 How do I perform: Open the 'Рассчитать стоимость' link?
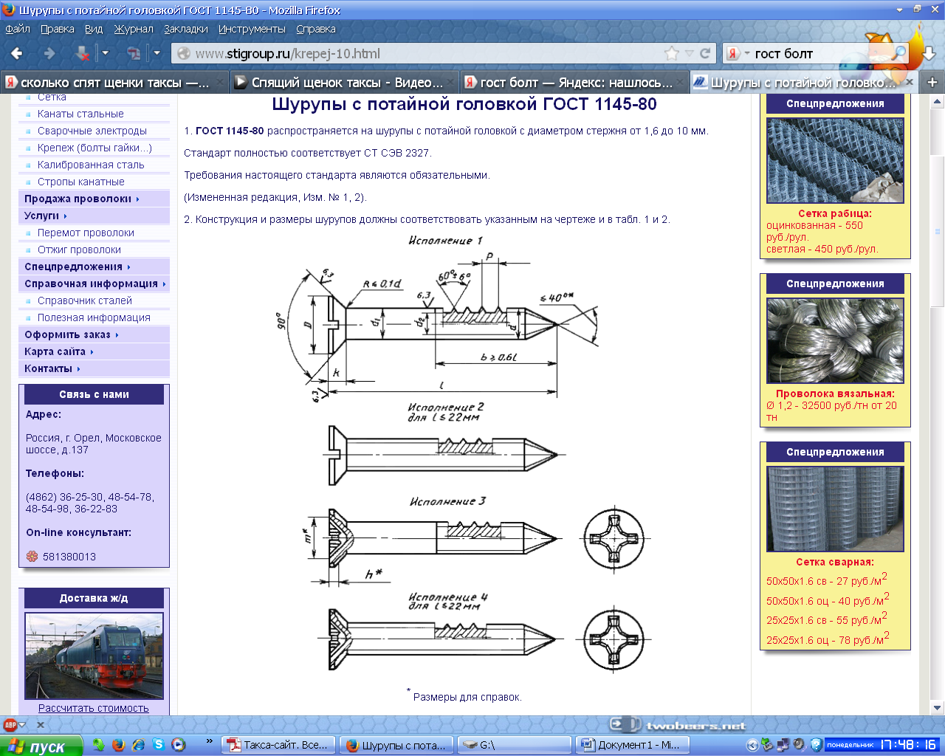[94, 708]
